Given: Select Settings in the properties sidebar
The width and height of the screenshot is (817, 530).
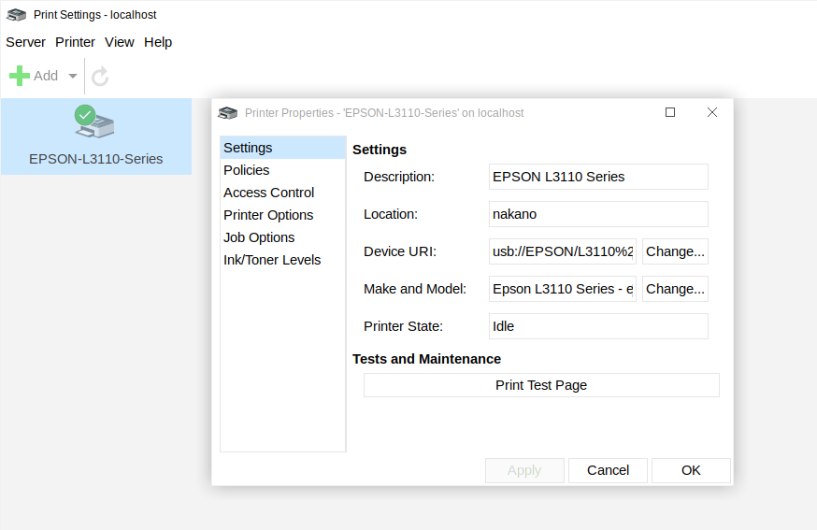Looking at the screenshot, I should pos(283,148).
